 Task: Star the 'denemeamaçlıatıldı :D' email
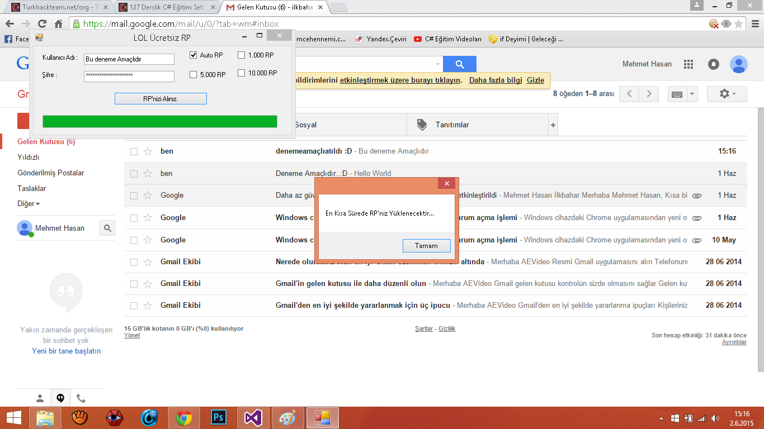(148, 151)
